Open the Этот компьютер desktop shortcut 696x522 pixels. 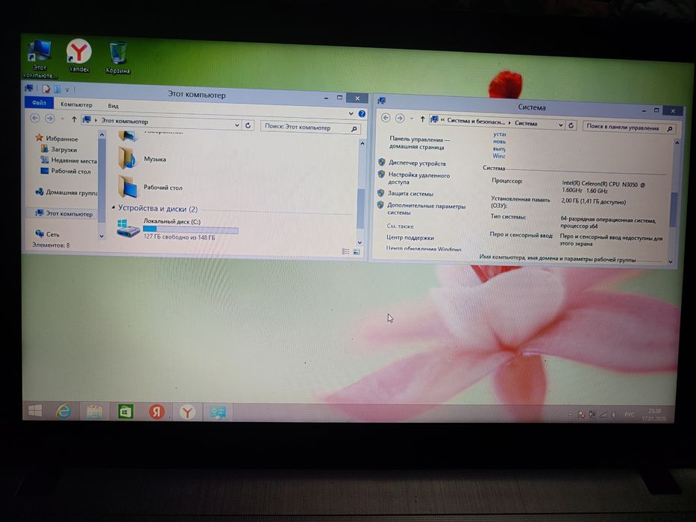(40, 59)
